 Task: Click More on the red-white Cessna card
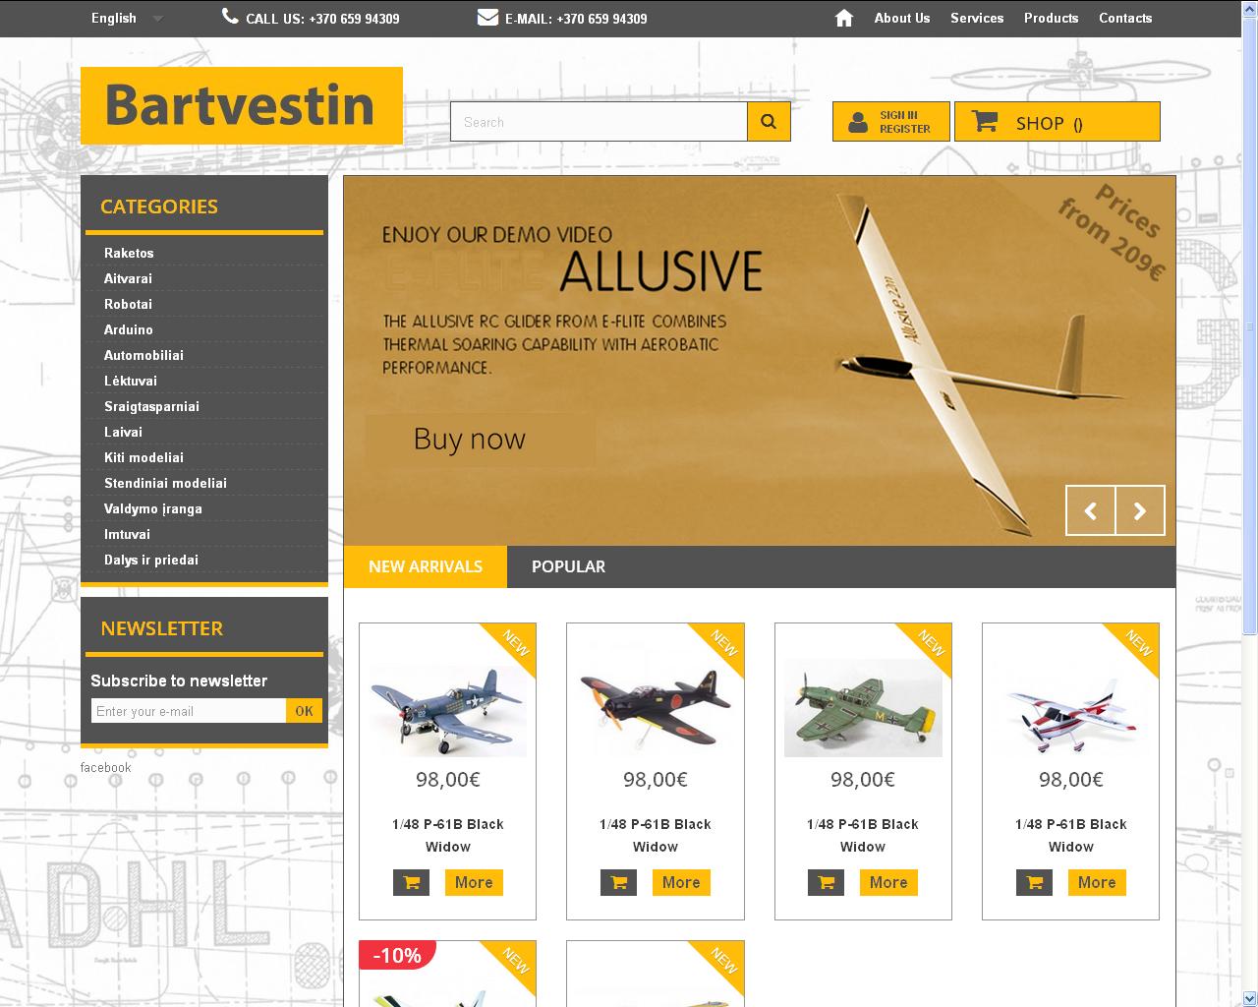tap(1097, 882)
